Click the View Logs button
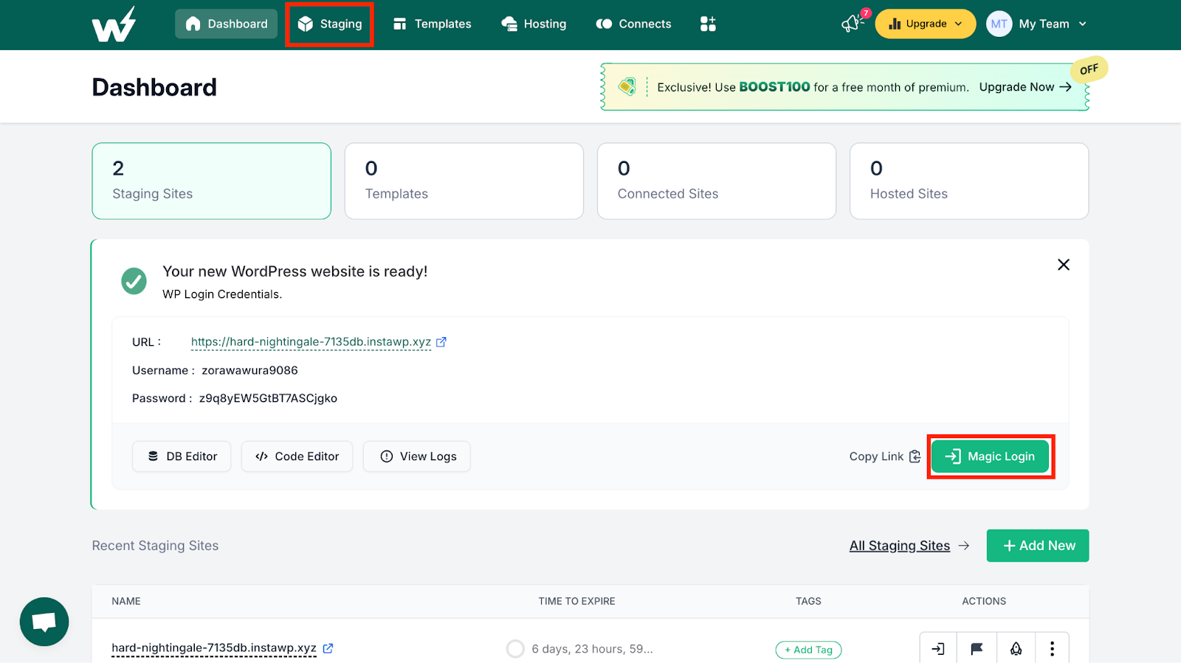The height and width of the screenshot is (663, 1181). 417,457
